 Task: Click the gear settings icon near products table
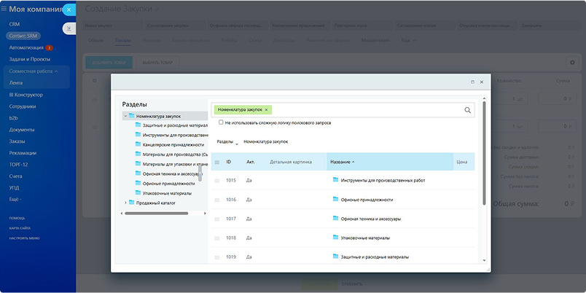tap(572, 63)
